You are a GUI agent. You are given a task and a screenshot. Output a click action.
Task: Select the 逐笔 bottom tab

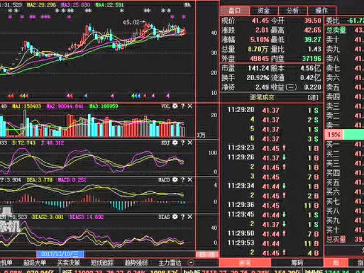(245, 263)
